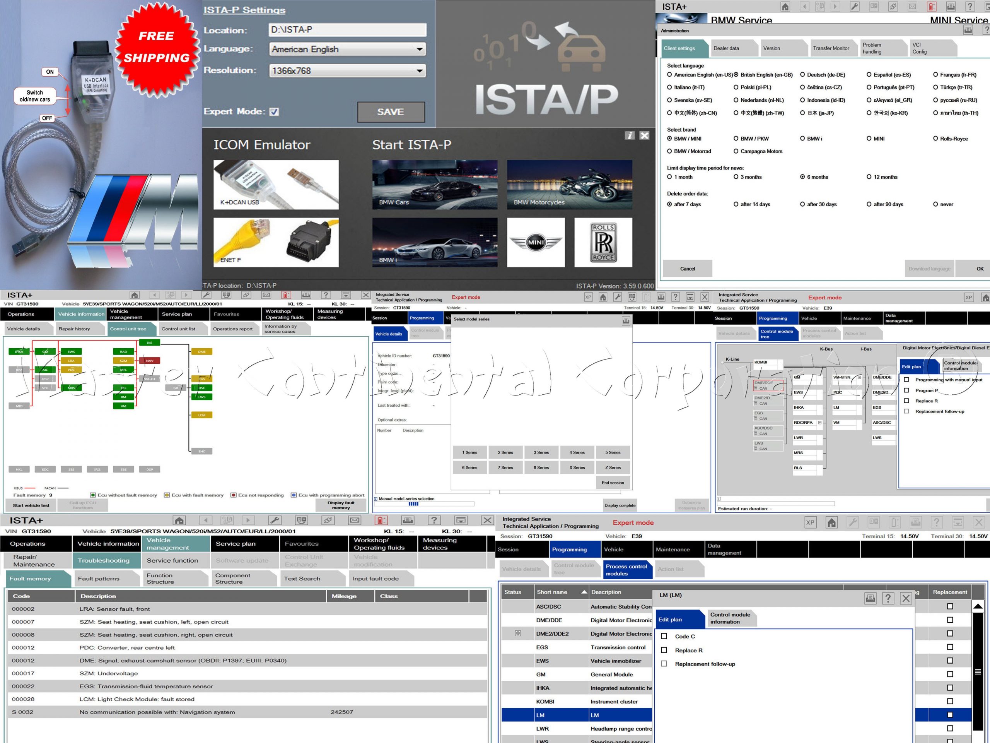This screenshot has height=743, width=990.
Task: Click the Display fault memory button
Action: pyautogui.click(x=341, y=505)
